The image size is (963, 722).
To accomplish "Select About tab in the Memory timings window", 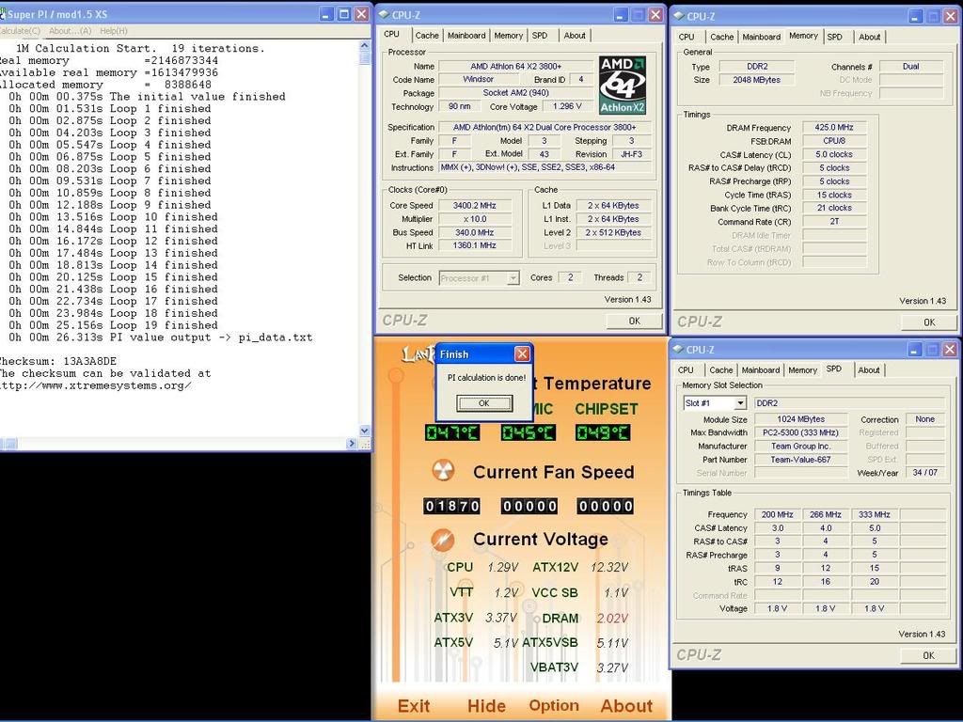I will click(x=869, y=37).
